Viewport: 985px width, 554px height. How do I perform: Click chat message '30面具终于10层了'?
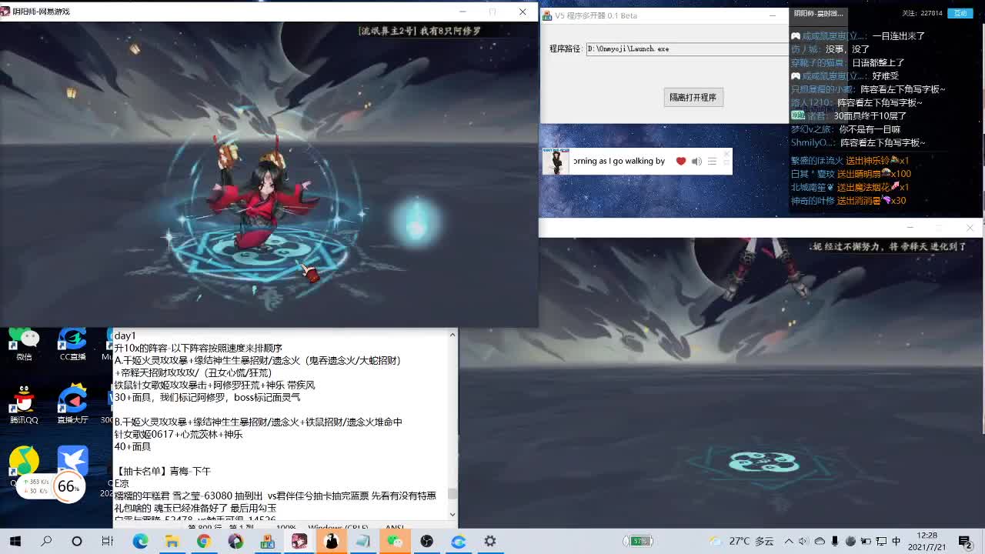(x=870, y=115)
